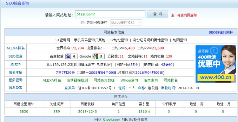Open the SEO综合查询 header link
The height and width of the screenshot is (122, 238).
point(17,3)
